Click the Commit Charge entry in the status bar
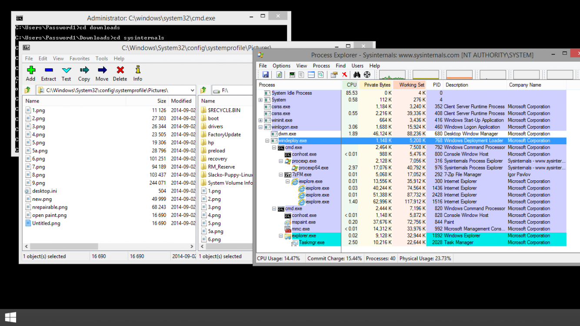Viewport: 580px width, 326px height. [334, 258]
